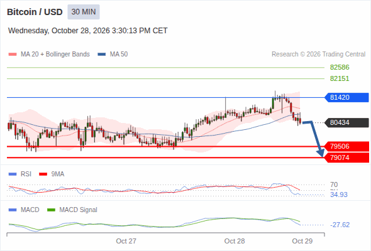Click the MA 50 legend label
Image resolution: width=371 pixels, height=251 pixels.
[119, 55]
